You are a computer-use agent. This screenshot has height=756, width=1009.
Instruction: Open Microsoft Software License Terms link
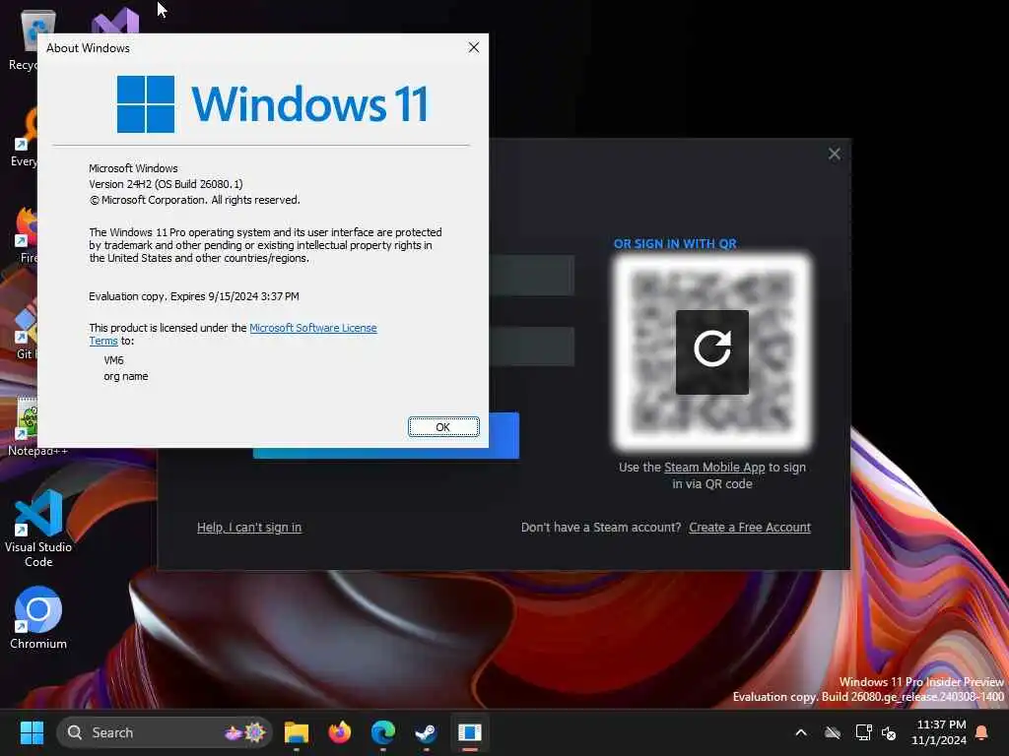[312, 328]
